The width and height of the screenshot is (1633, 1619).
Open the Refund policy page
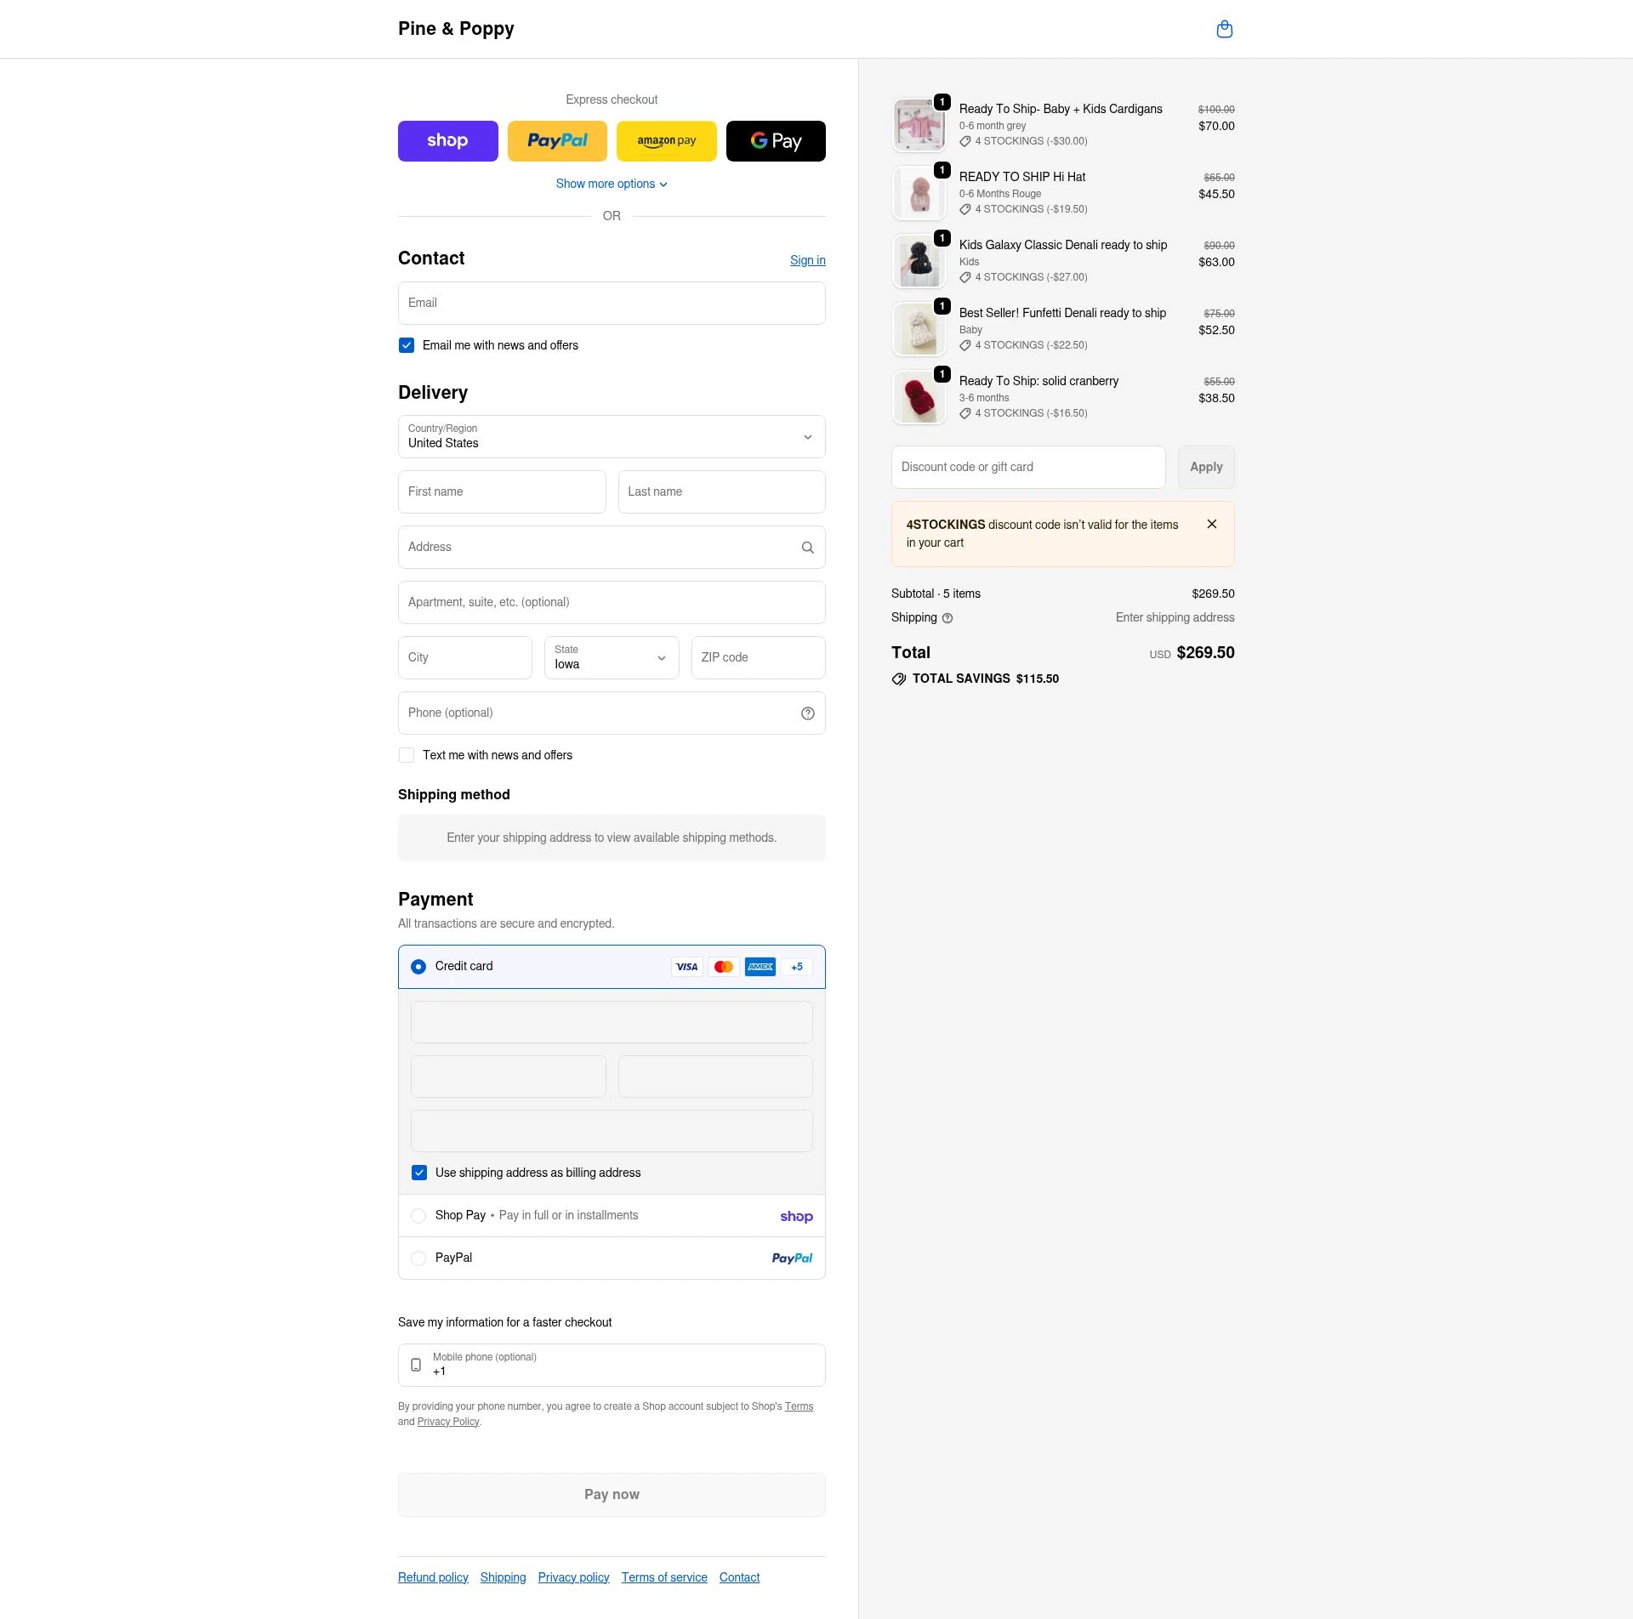432,1577
